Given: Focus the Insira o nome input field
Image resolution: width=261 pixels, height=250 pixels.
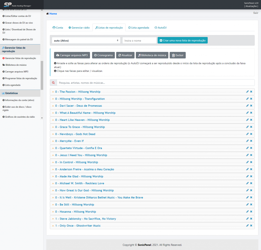Looking at the screenshot, I should (x=139, y=41).
